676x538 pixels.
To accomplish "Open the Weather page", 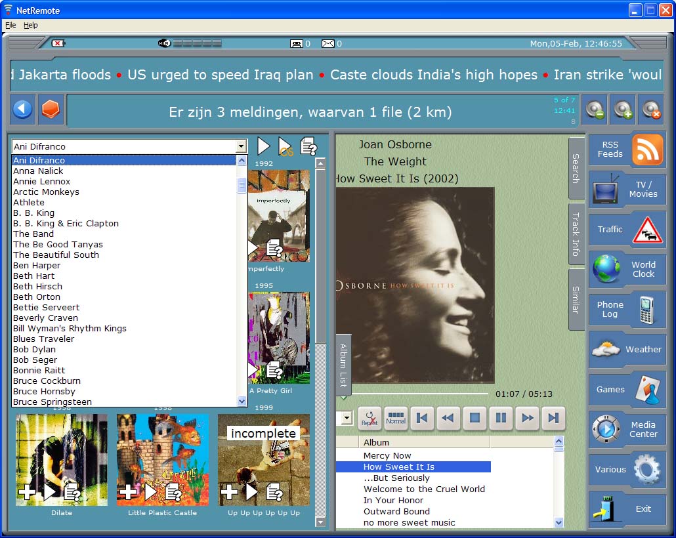I will coord(627,350).
